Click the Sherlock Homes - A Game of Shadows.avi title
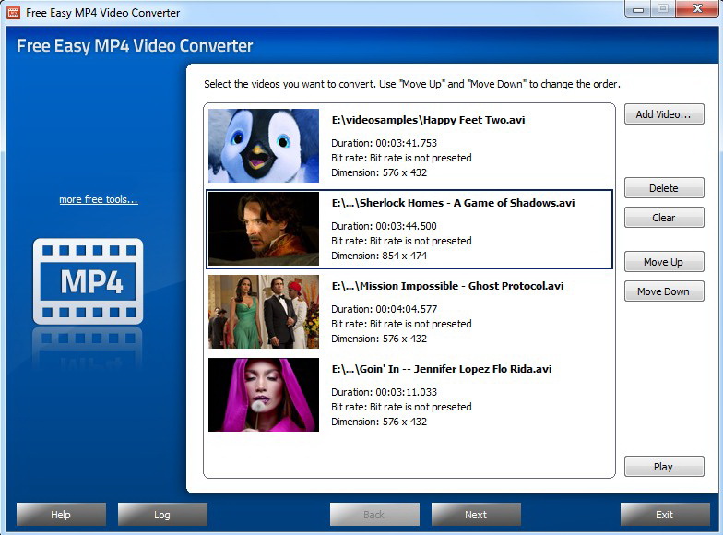Image resolution: width=723 pixels, height=535 pixels. coord(454,203)
